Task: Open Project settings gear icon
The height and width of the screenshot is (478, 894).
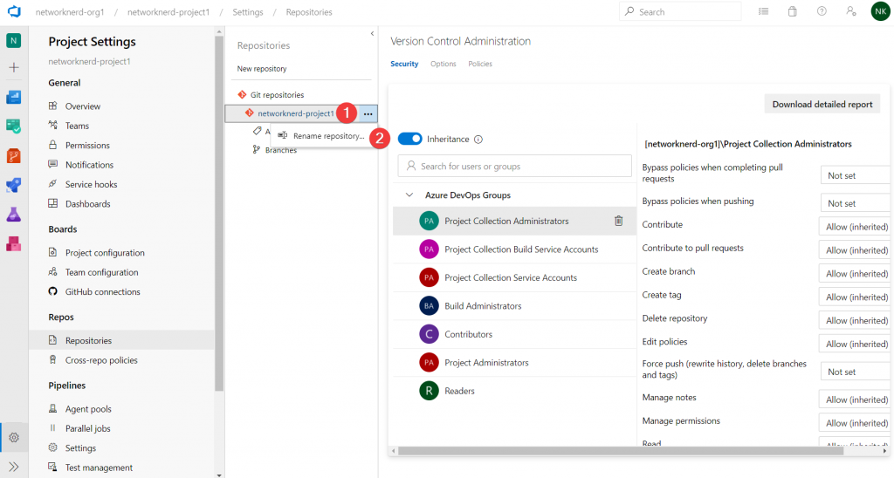Action: pyautogui.click(x=14, y=438)
